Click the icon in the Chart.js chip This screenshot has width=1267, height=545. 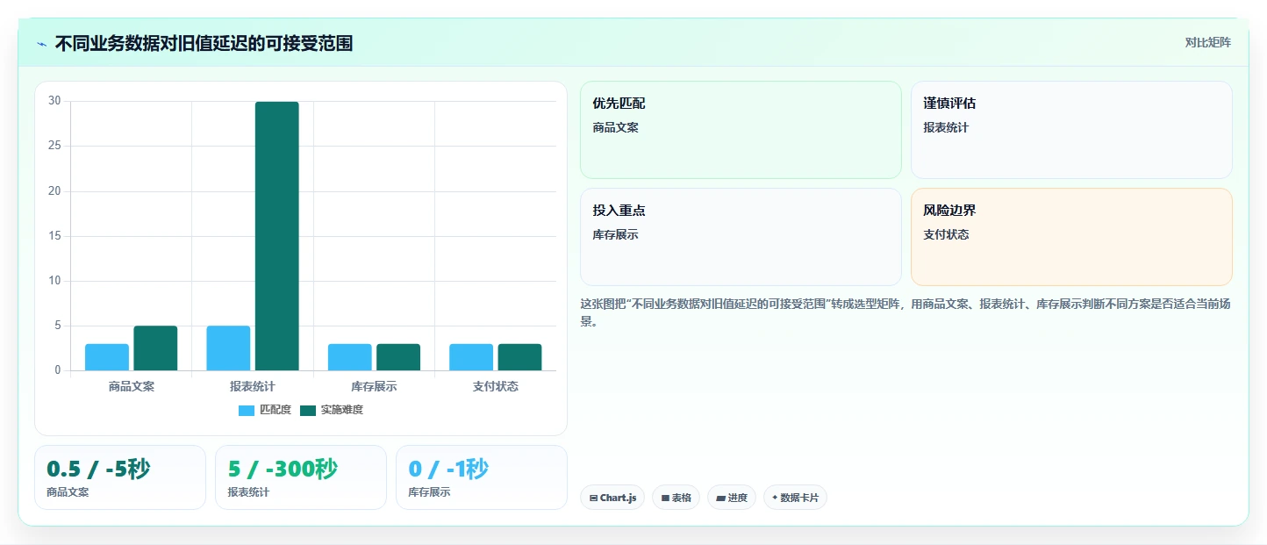click(594, 498)
